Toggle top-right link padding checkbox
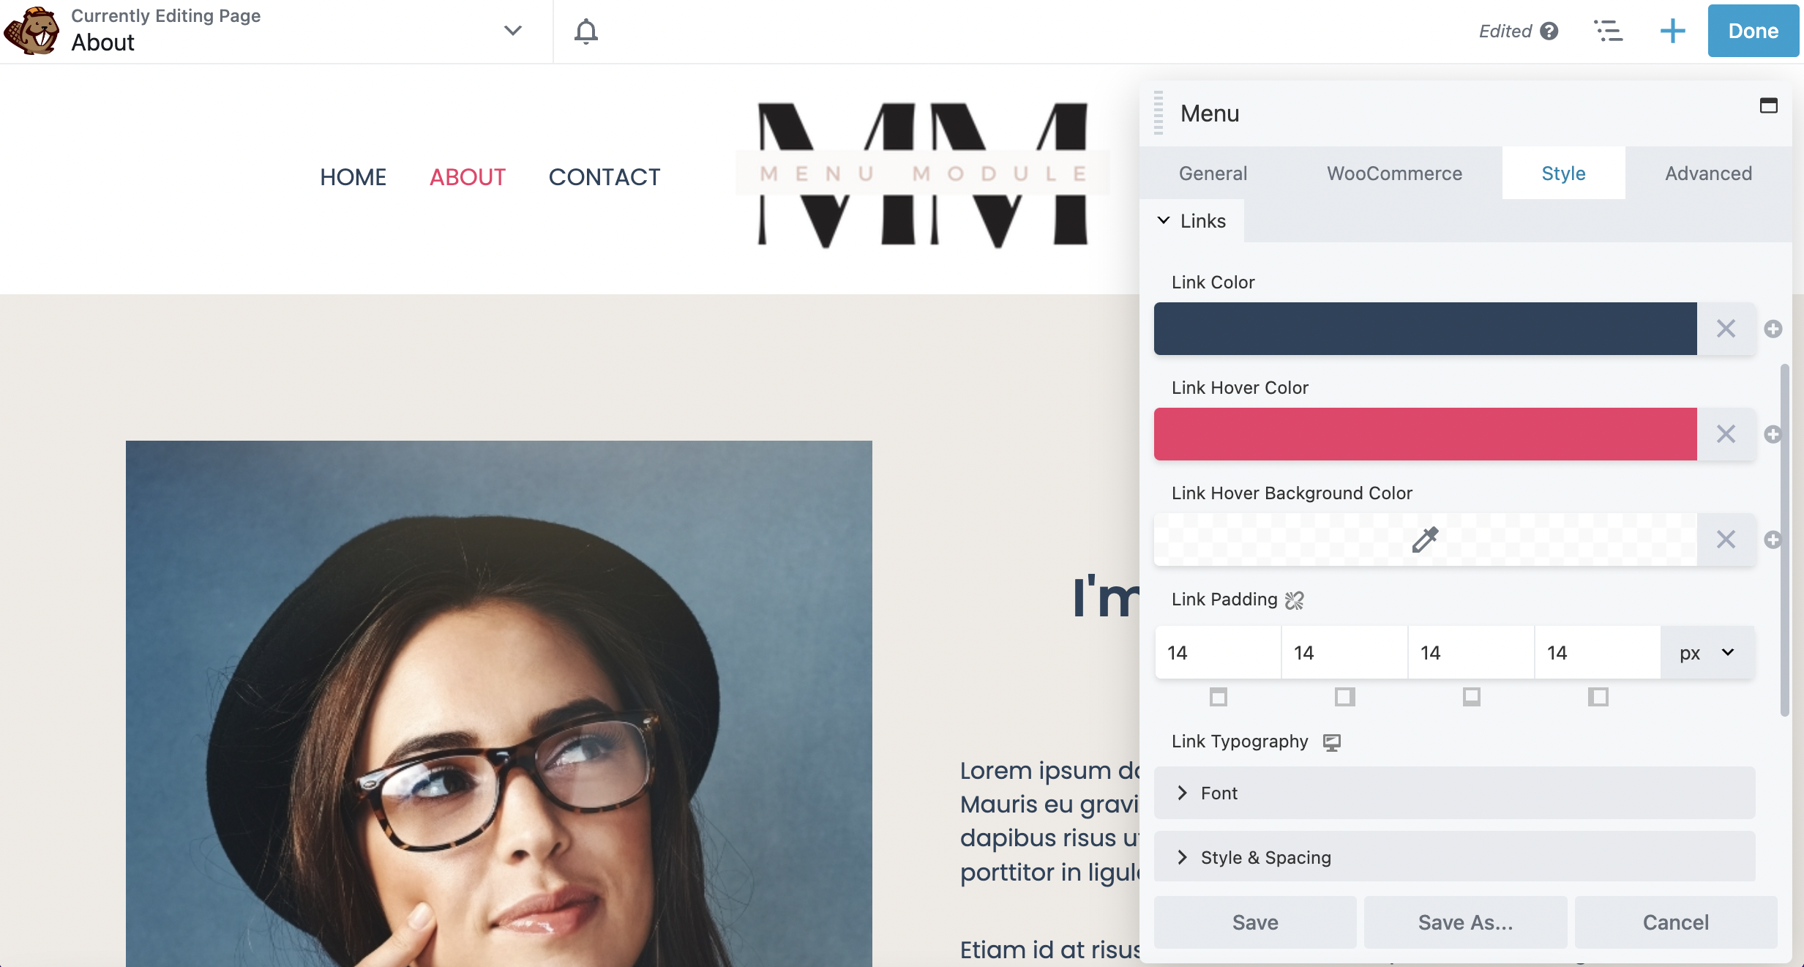 tap(1344, 696)
